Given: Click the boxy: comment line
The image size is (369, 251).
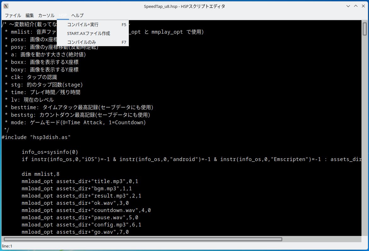Looking at the screenshot, I should click(42, 70).
